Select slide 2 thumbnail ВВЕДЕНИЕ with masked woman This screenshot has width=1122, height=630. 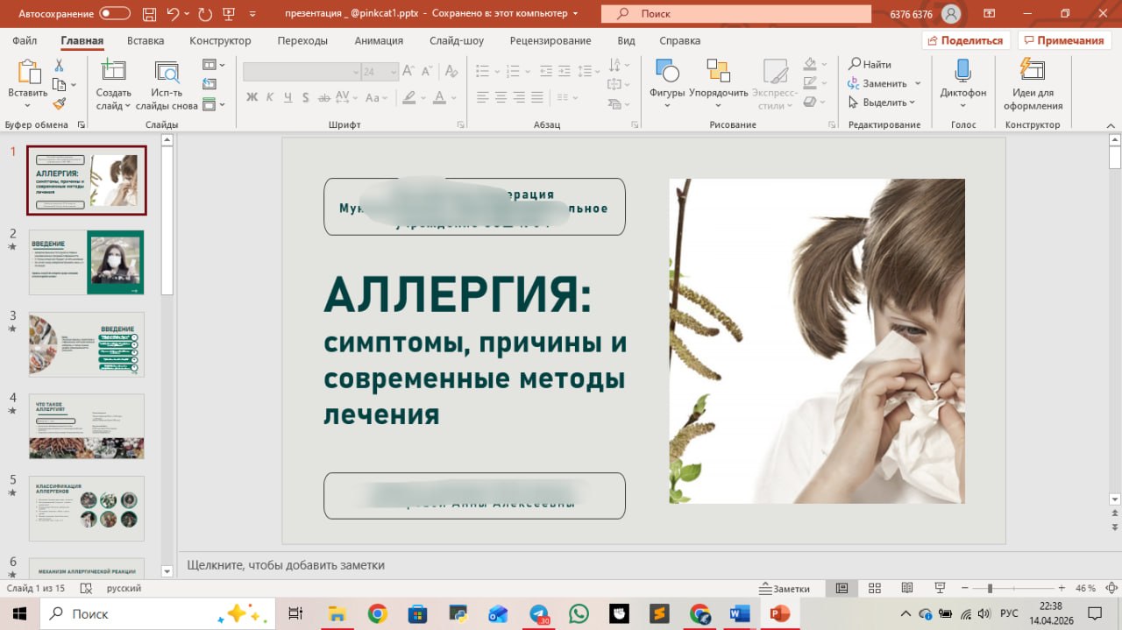(87, 262)
